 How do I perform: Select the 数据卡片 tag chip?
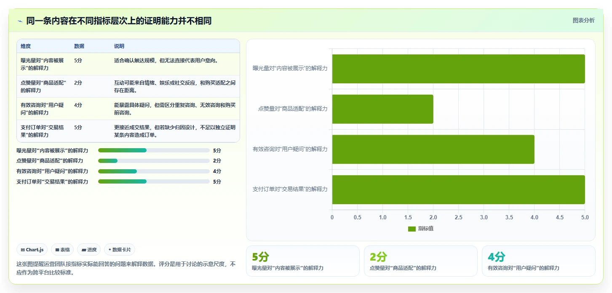(120, 250)
